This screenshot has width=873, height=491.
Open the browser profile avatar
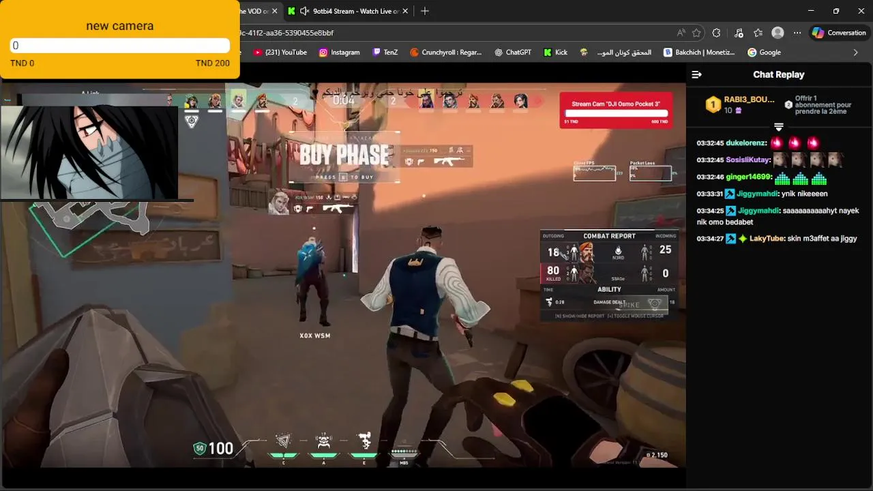778,33
